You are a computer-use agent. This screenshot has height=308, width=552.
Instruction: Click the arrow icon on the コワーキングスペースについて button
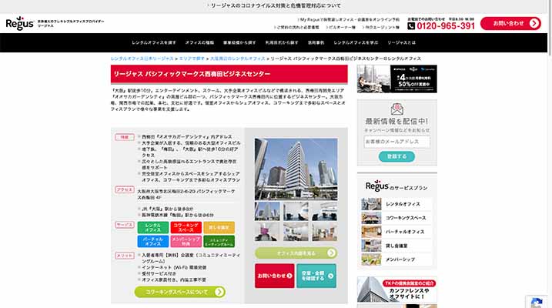(219, 292)
